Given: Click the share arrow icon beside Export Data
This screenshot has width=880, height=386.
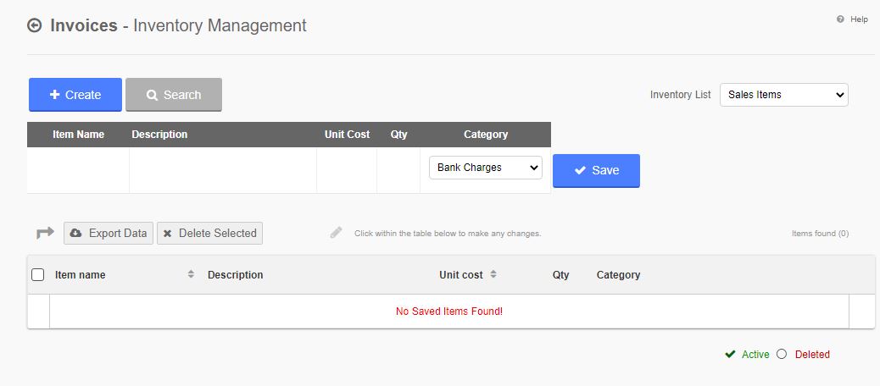Looking at the screenshot, I should pos(46,233).
